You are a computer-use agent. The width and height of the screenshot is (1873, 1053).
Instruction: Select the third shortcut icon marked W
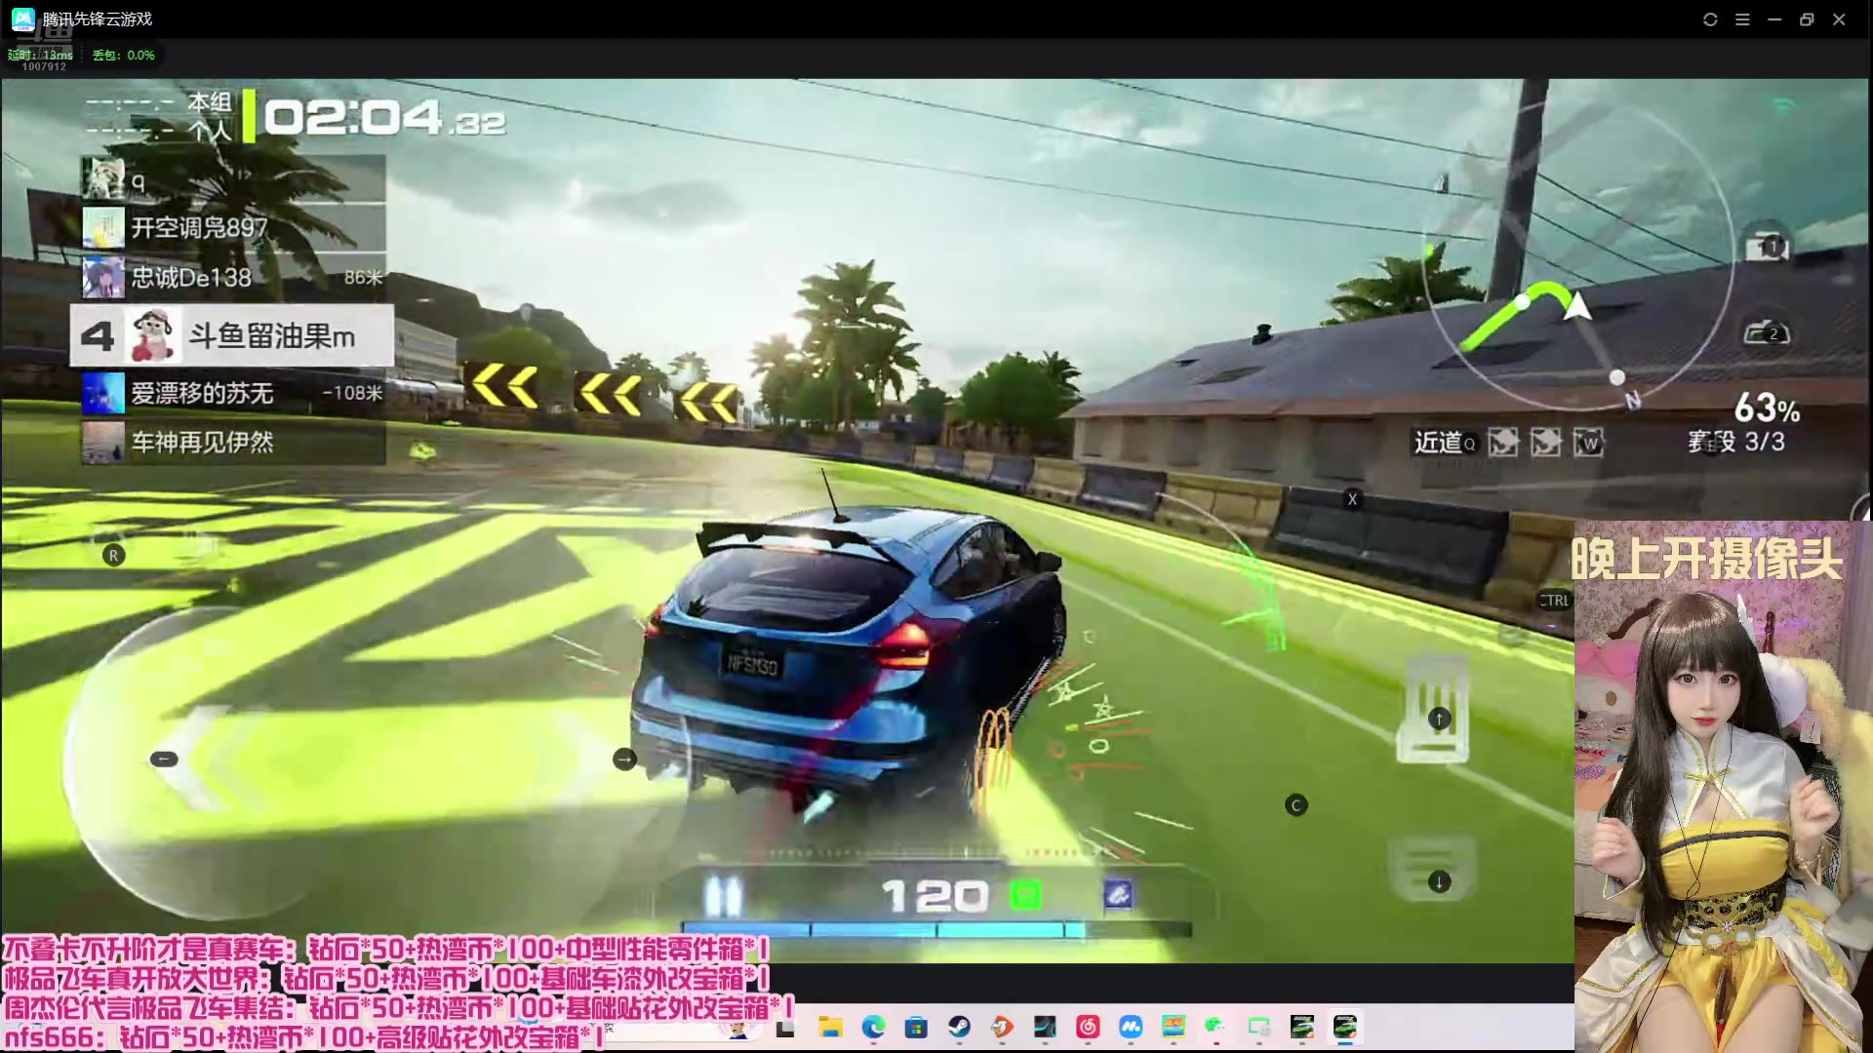point(1589,443)
